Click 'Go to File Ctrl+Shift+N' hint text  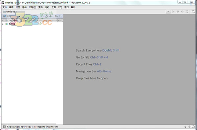tap(92, 57)
